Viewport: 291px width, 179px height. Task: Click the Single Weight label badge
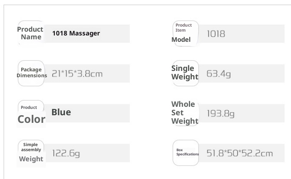[x=185, y=73]
